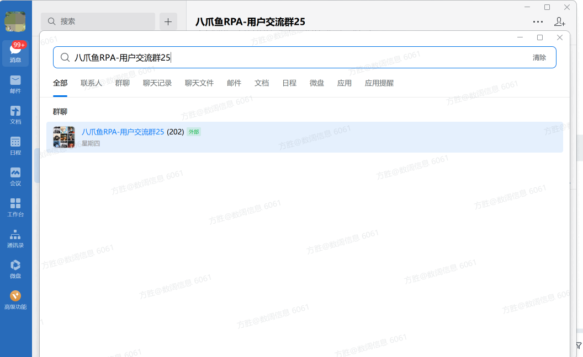
Task: Switch to the 邮件 tab in search dialog
Action: (234, 83)
